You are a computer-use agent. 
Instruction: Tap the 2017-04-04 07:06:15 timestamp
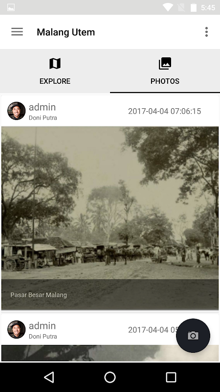(164, 111)
